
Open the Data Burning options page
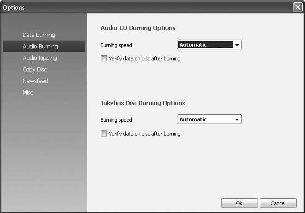39,35
